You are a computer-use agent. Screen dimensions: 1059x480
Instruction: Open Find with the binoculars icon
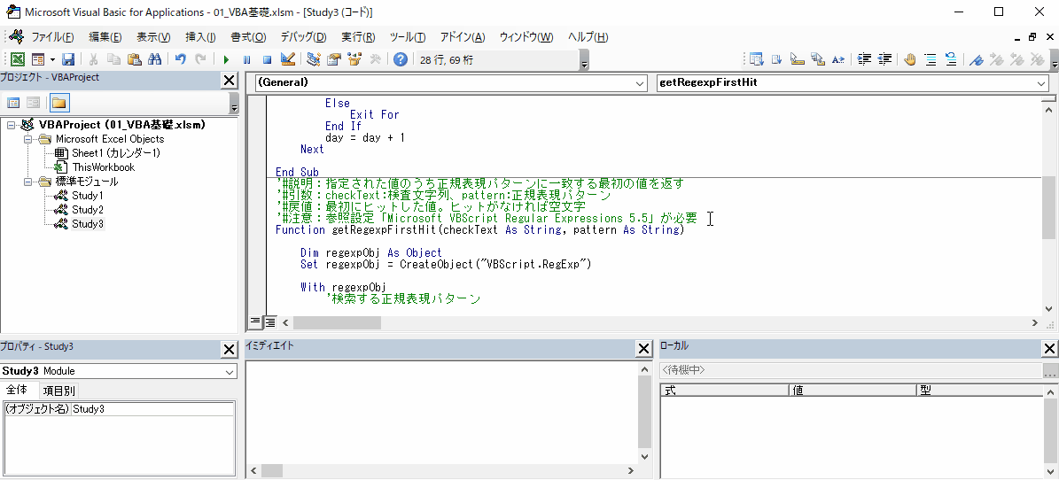coord(155,59)
